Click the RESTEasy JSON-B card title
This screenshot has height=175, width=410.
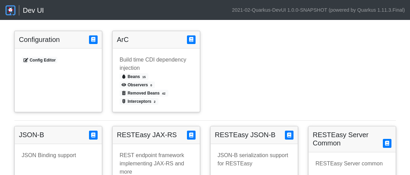coord(245,135)
